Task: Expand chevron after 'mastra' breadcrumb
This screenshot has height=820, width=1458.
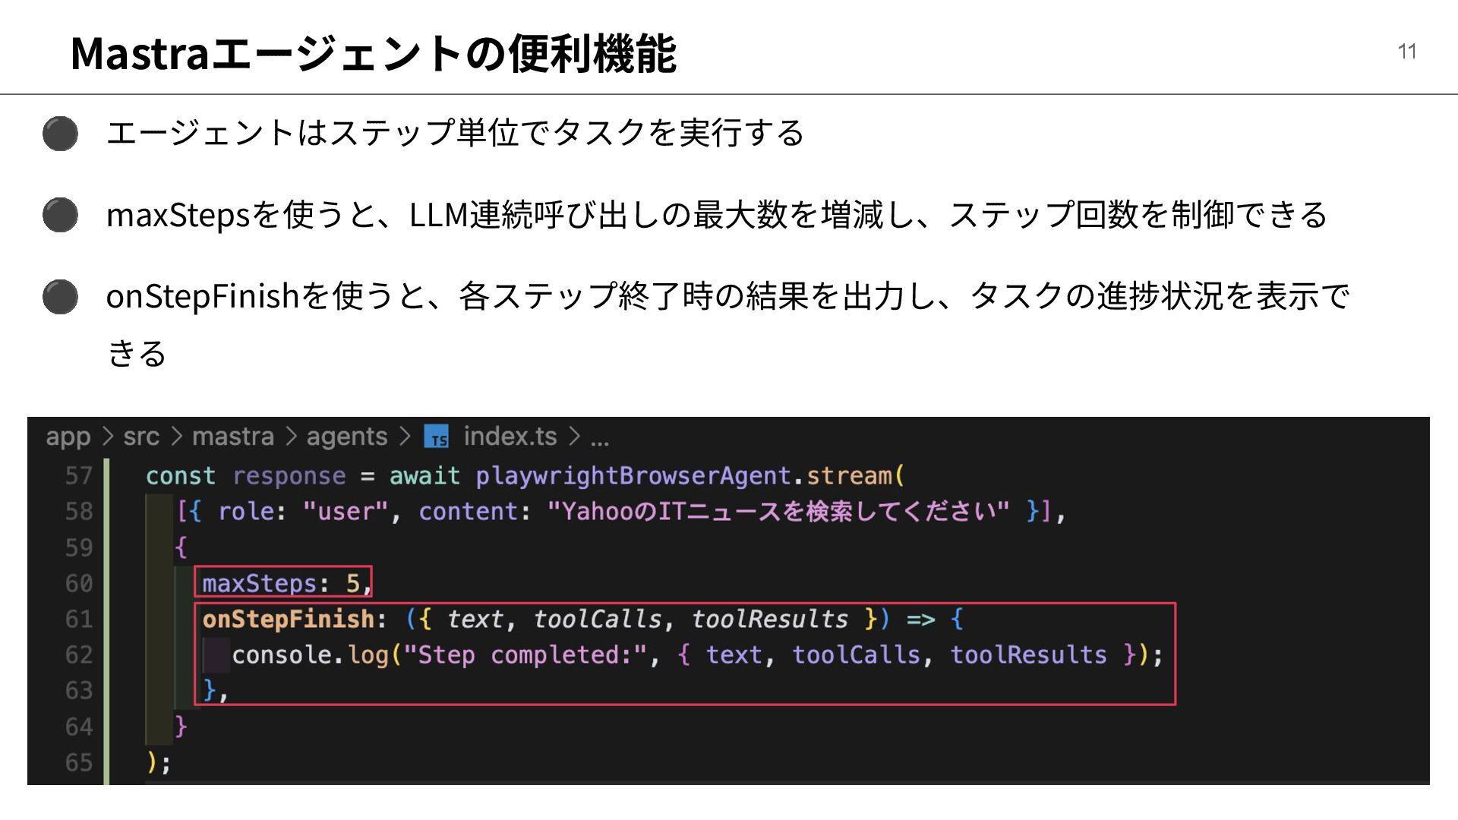Action: point(291,437)
